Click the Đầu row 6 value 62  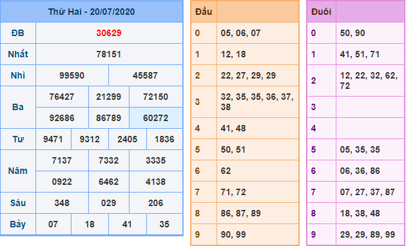click(226, 171)
